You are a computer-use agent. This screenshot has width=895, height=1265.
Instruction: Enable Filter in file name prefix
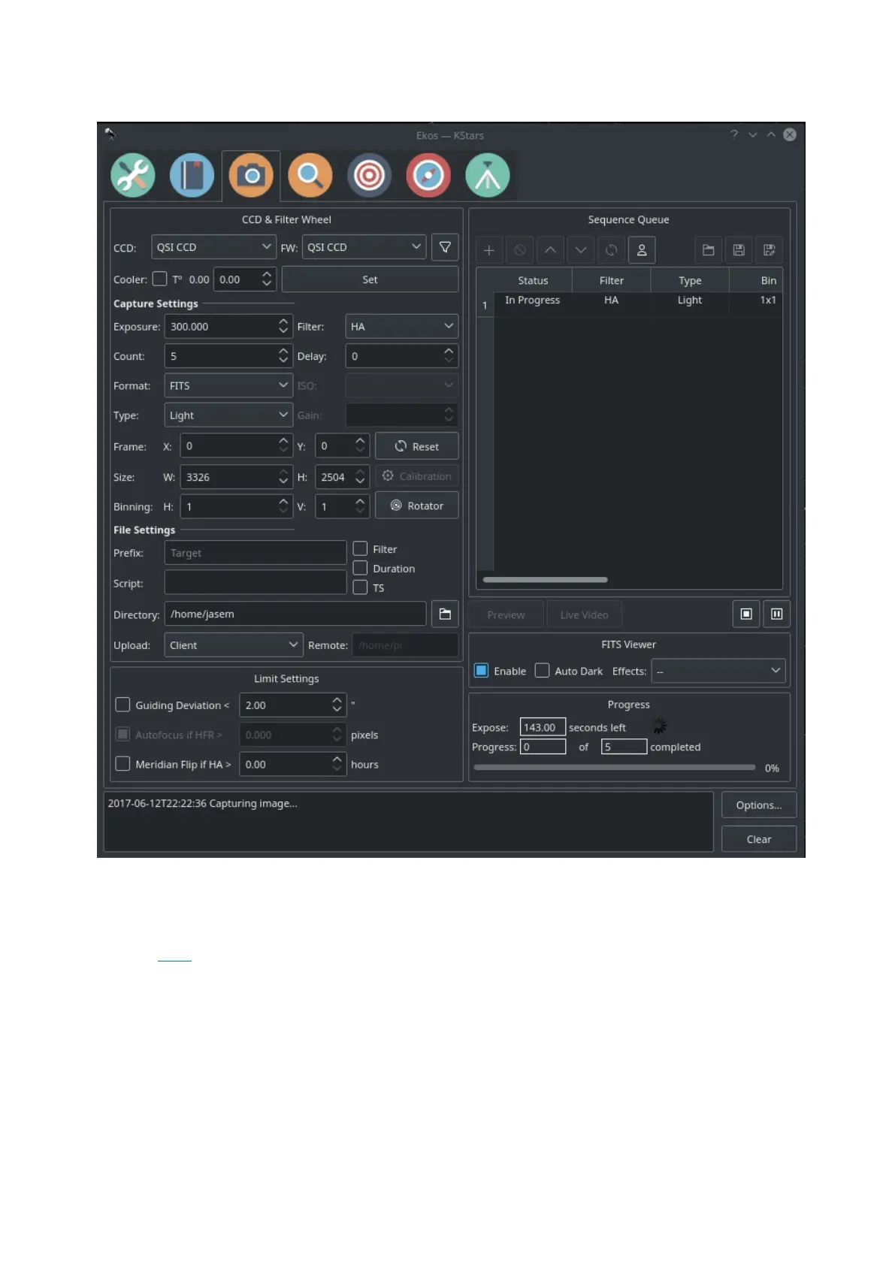(360, 548)
